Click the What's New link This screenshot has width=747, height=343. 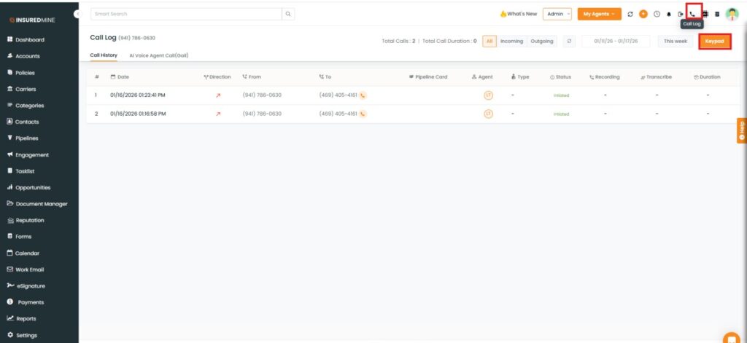click(x=519, y=14)
